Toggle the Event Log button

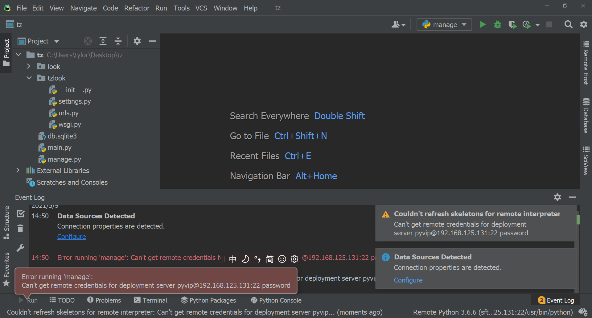(x=556, y=300)
